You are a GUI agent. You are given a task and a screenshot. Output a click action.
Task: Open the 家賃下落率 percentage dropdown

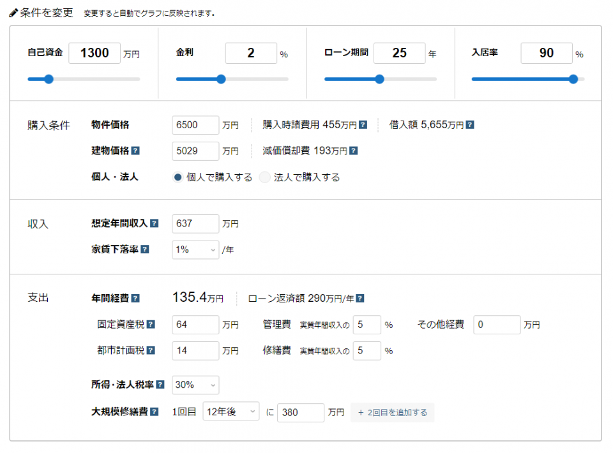tap(195, 249)
